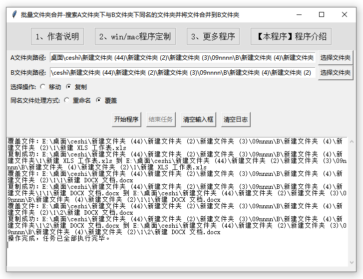The width and height of the screenshot is (363, 279).
Task: Minimize the 批量文件夹合并 window
Action: click(x=299, y=14)
